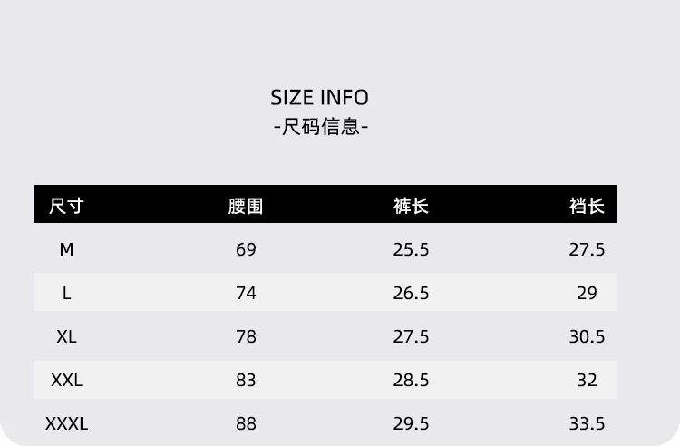680x446 pixels.
Task: Click the 裆长 column header
Action: click(x=587, y=206)
